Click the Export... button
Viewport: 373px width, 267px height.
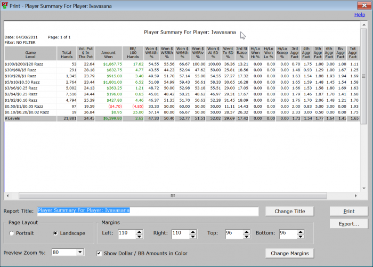348,224
